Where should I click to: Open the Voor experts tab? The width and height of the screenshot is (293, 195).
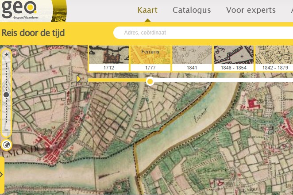[x=251, y=10]
